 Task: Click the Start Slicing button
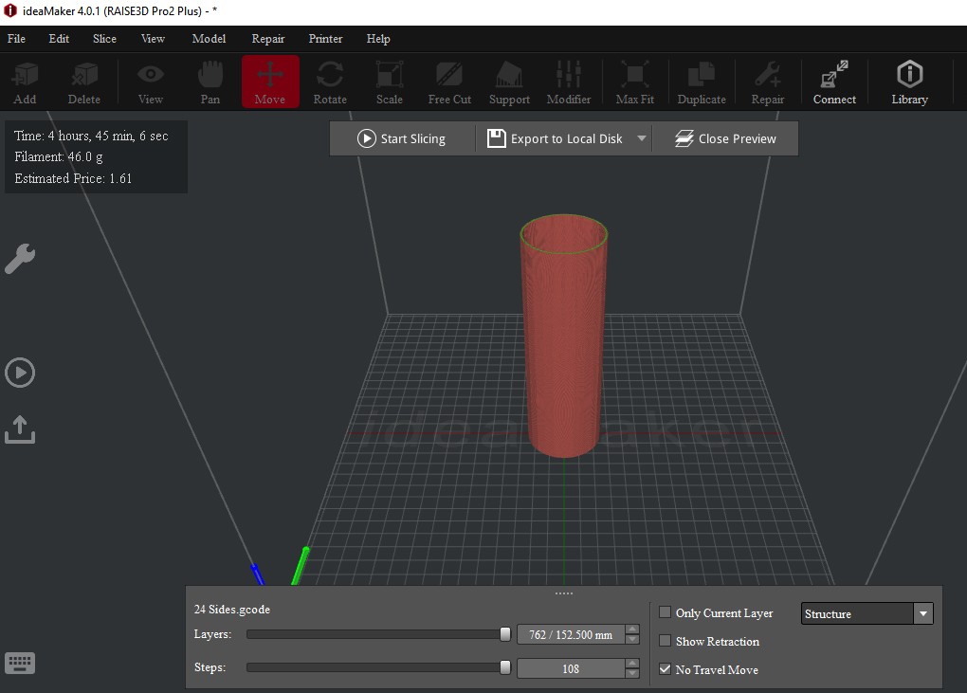401,138
